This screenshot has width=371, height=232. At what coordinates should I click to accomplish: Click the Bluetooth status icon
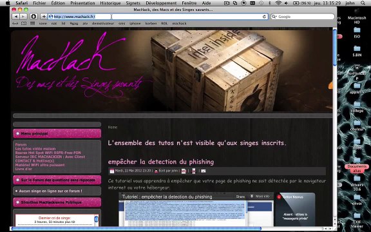(x=270, y=3)
